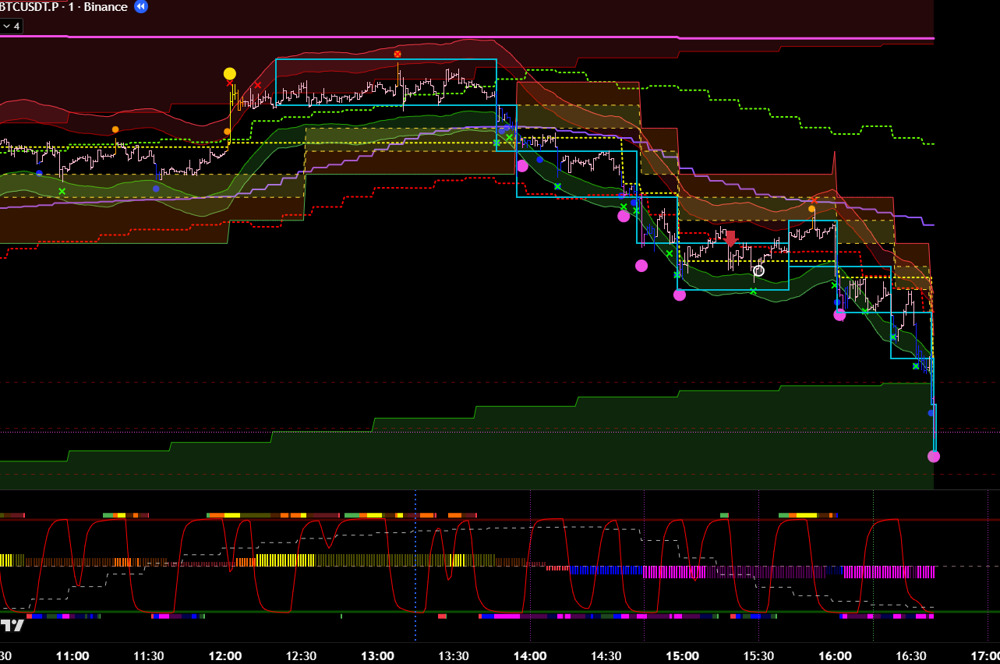Click the 16:00 time axis label
Viewport: 1000px width, 664px height.
pos(835,655)
